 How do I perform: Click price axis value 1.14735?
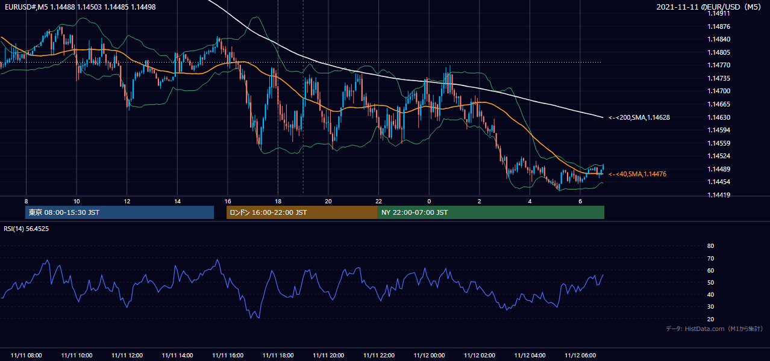pos(719,78)
